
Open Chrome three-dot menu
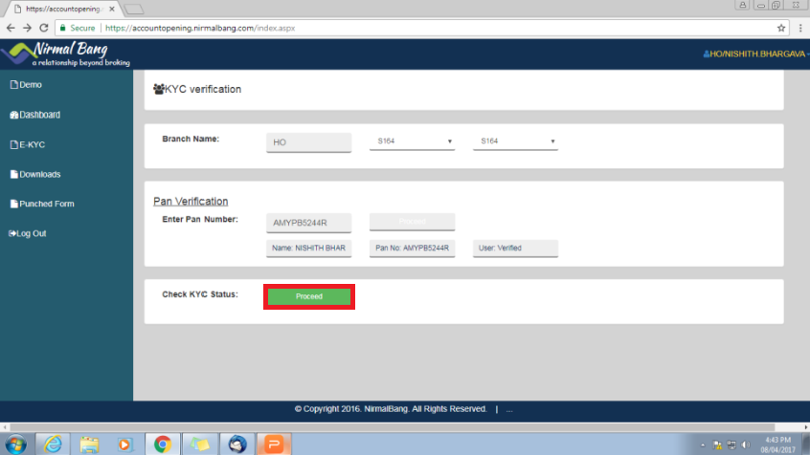800,28
